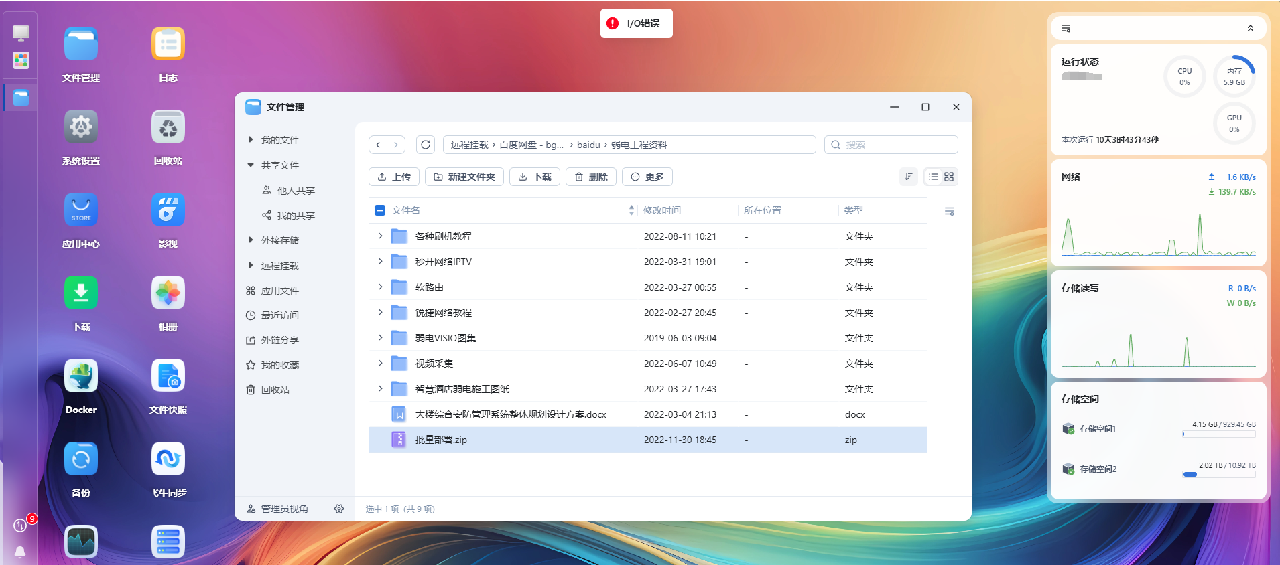Image resolution: width=1280 pixels, height=565 pixels.
Task: Click the 存储空间2 usage bar
Action: (x=1220, y=474)
